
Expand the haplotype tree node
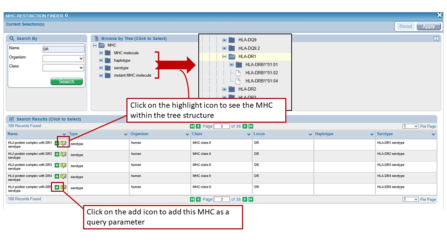click(x=101, y=61)
